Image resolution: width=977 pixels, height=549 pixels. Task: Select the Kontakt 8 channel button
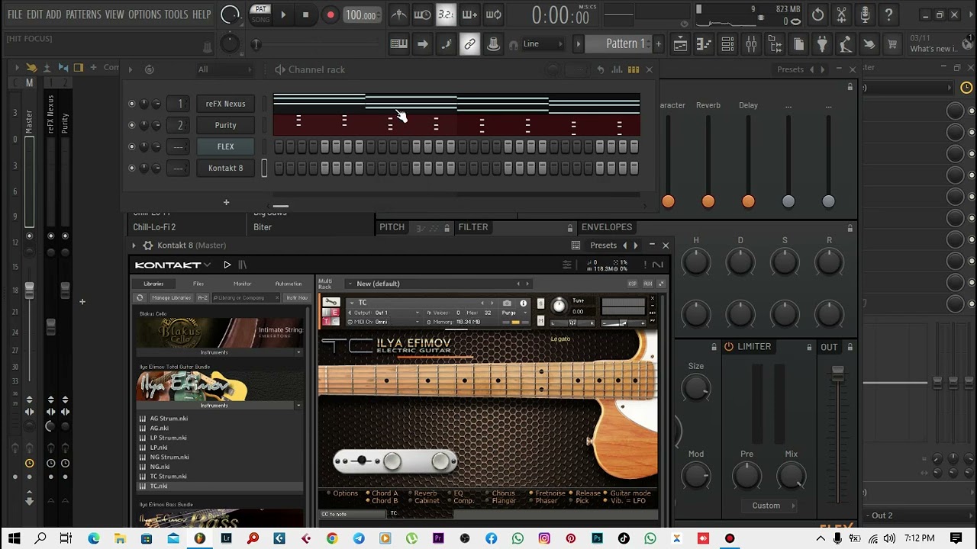(225, 168)
